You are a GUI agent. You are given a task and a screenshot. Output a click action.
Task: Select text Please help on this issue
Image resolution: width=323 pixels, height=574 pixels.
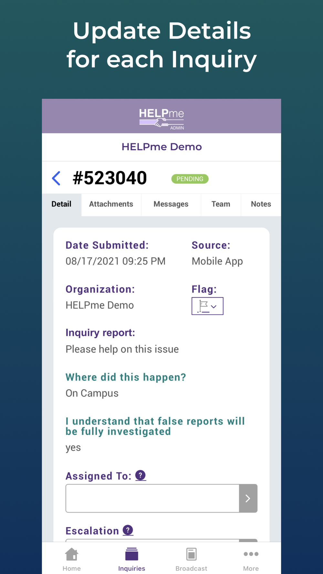pyautogui.click(x=122, y=349)
